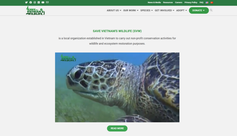Click the Read More button

[117, 128]
